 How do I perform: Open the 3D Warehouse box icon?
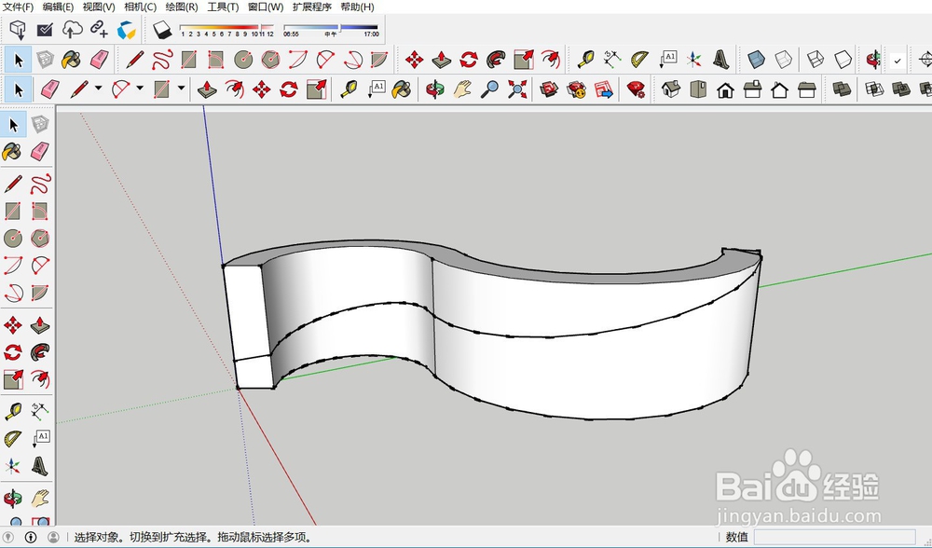pos(549,89)
